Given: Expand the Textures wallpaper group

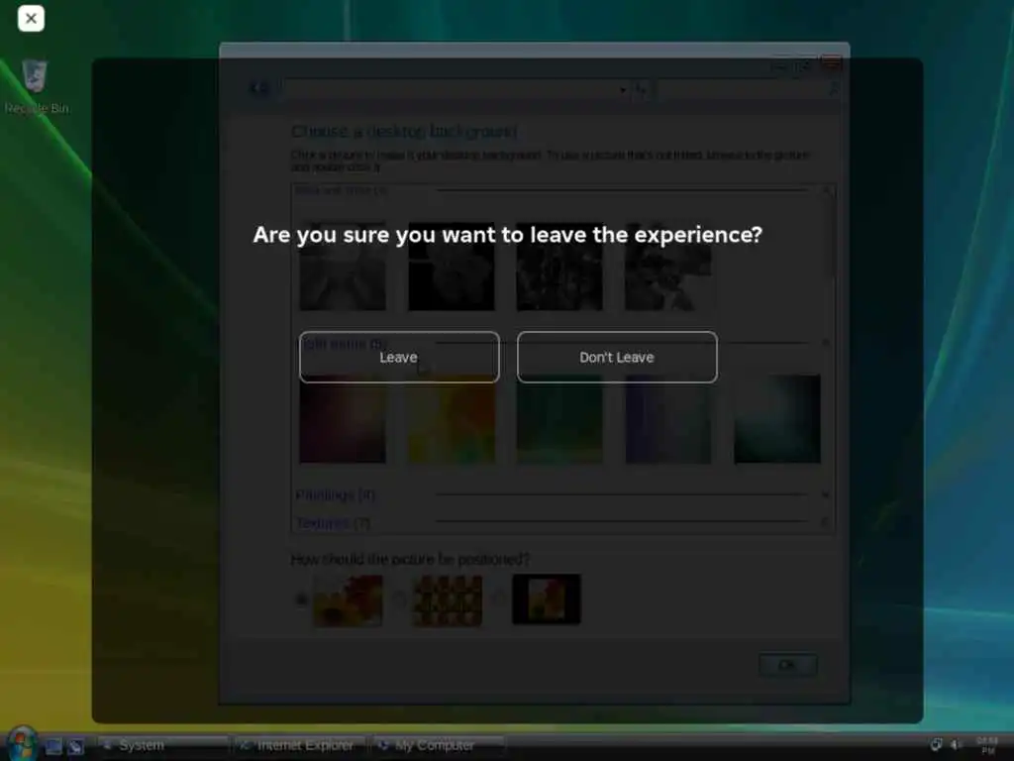Looking at the screenshot, I should click(826, 521).
